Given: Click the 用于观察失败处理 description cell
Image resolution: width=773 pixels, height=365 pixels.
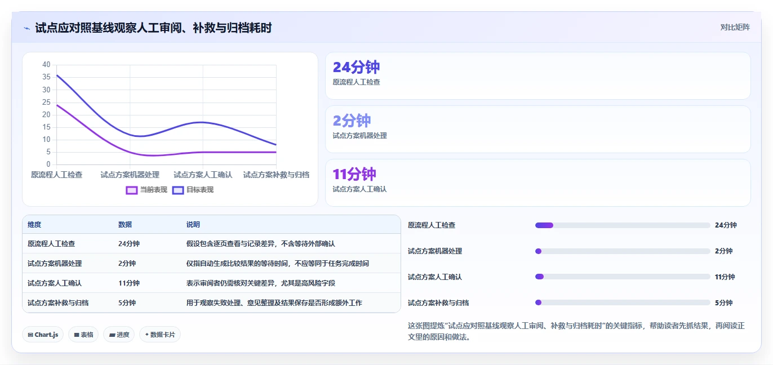Looking at the screenshot, I should [291, 302].
